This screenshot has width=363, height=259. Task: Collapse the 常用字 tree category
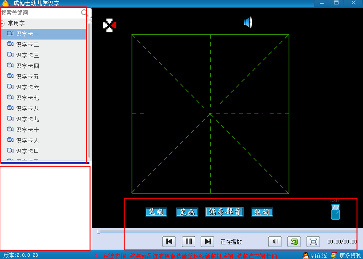3,24
